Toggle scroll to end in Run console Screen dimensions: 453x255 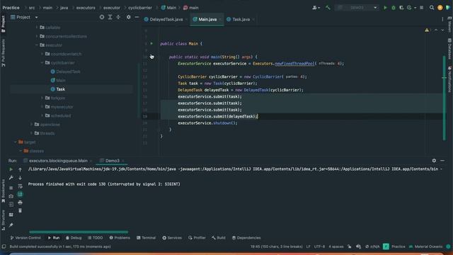tap(20, 194)
